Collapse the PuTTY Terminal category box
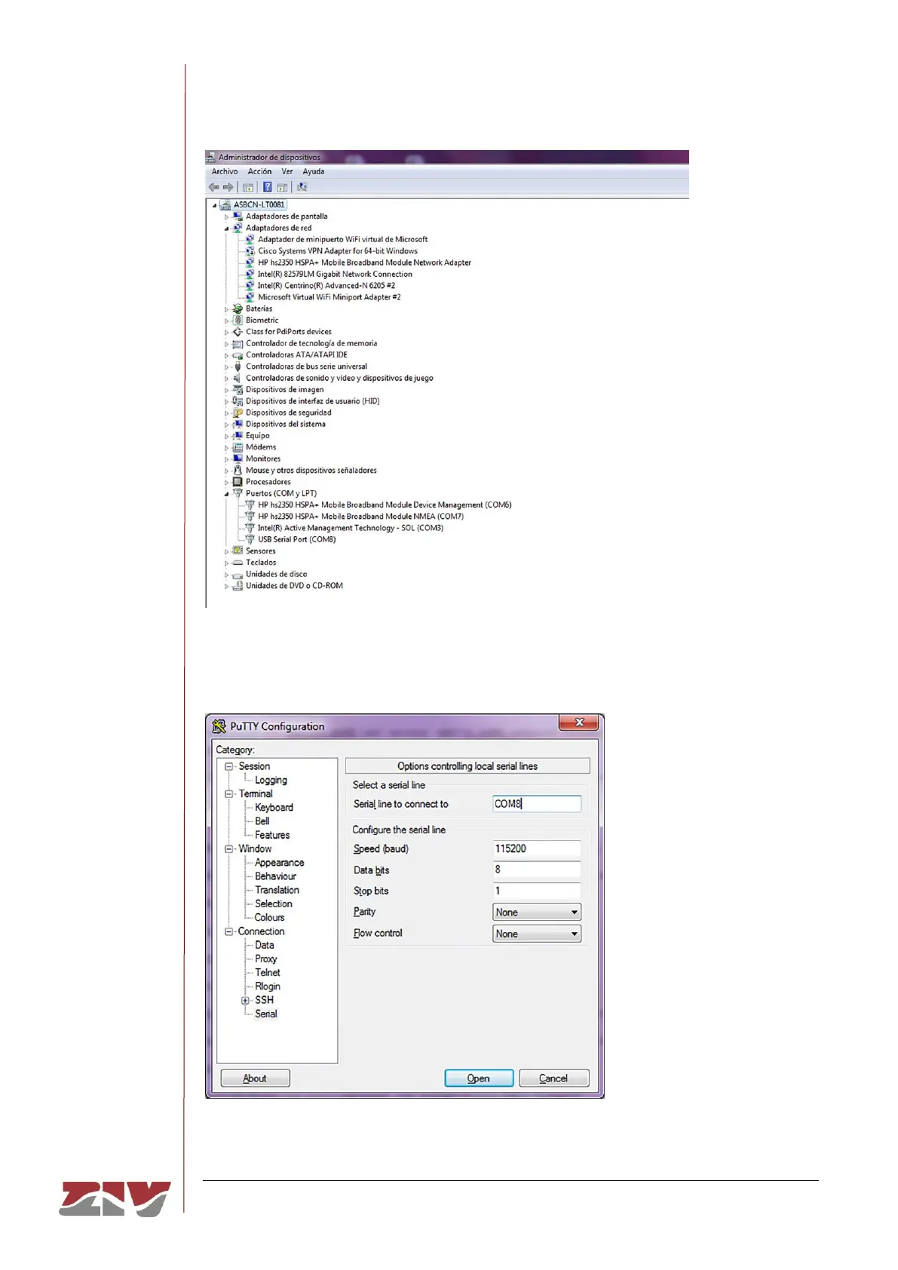 pos(229,793)
